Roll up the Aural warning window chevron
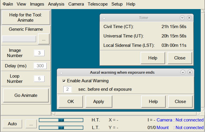Image resolution: width=205 pixels, height=132 pixels. [183, 72]
